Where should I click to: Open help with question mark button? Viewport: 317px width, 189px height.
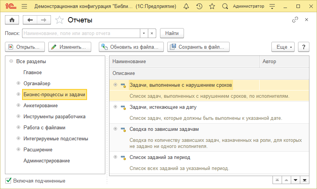pyautogui.click(x=303, y=47)
